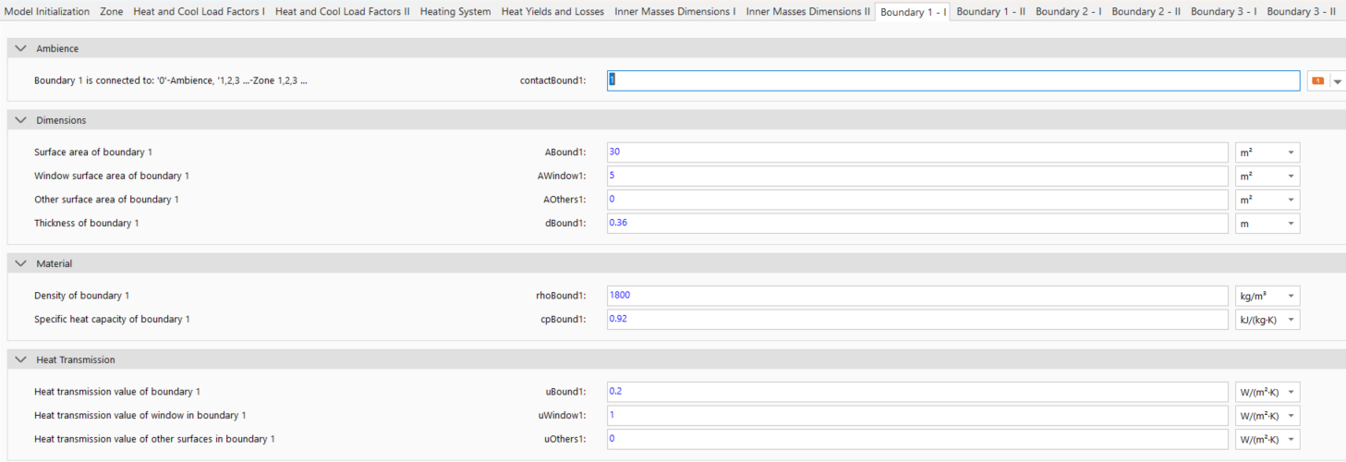Open Inner Masses Dimensions I tab

pyautogui.click(x=675, y=12)
